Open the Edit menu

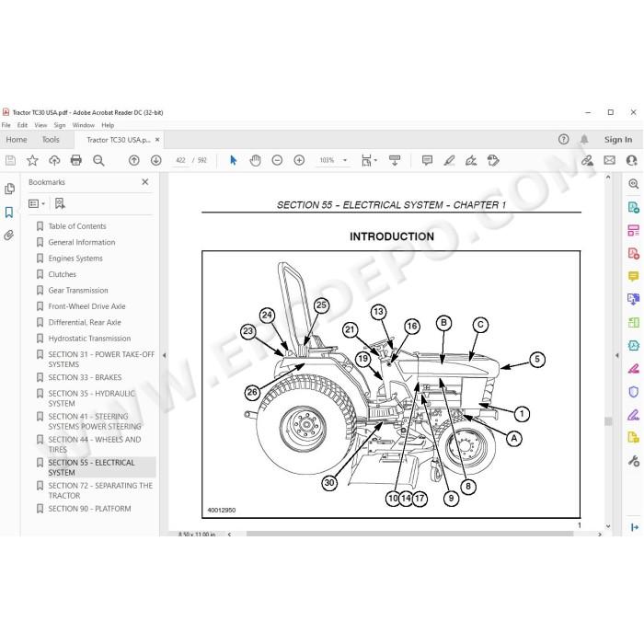coord(22,125)
